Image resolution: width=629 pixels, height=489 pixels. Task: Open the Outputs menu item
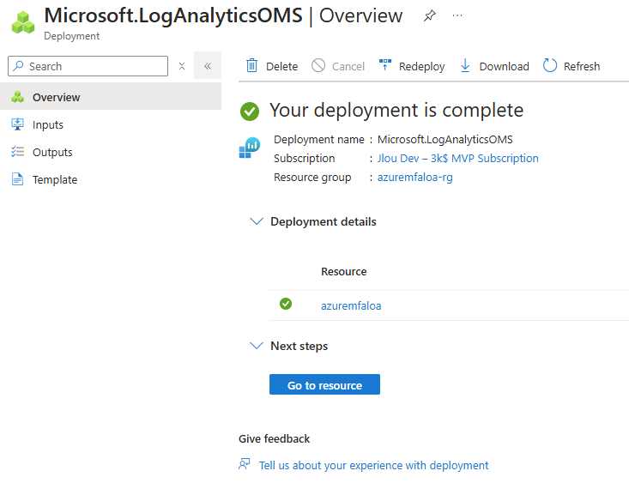(111, 152)
